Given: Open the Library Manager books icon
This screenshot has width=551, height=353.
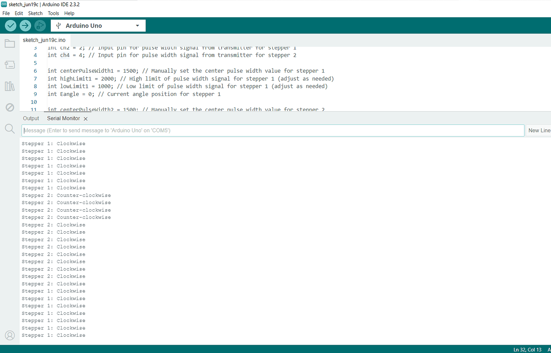Looking at the screenshot, I should point(10,86).
